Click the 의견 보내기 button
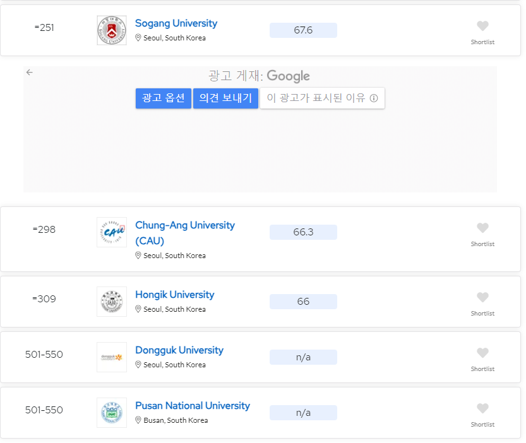This screenshot has width=526, height=443. 226,98
